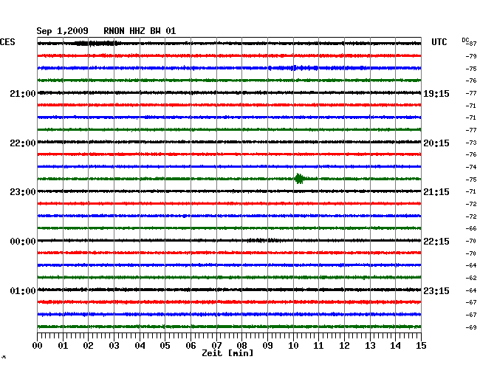This screenshot has width=480, height=365.
Task: Click minute tick label 08
Action: tap(241, 346)
